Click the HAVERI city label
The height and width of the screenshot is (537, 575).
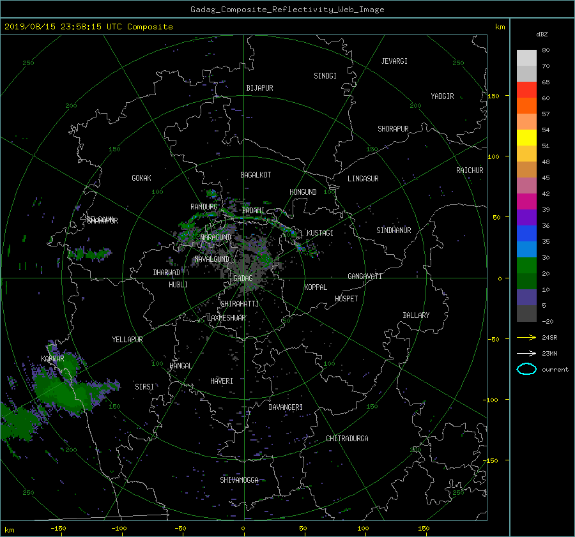pos(222,381)
